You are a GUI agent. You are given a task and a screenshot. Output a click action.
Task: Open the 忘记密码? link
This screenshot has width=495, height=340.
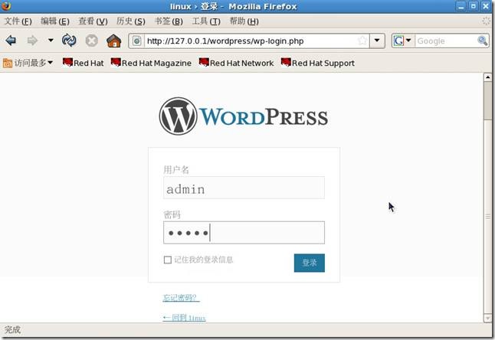coord(181,297)
